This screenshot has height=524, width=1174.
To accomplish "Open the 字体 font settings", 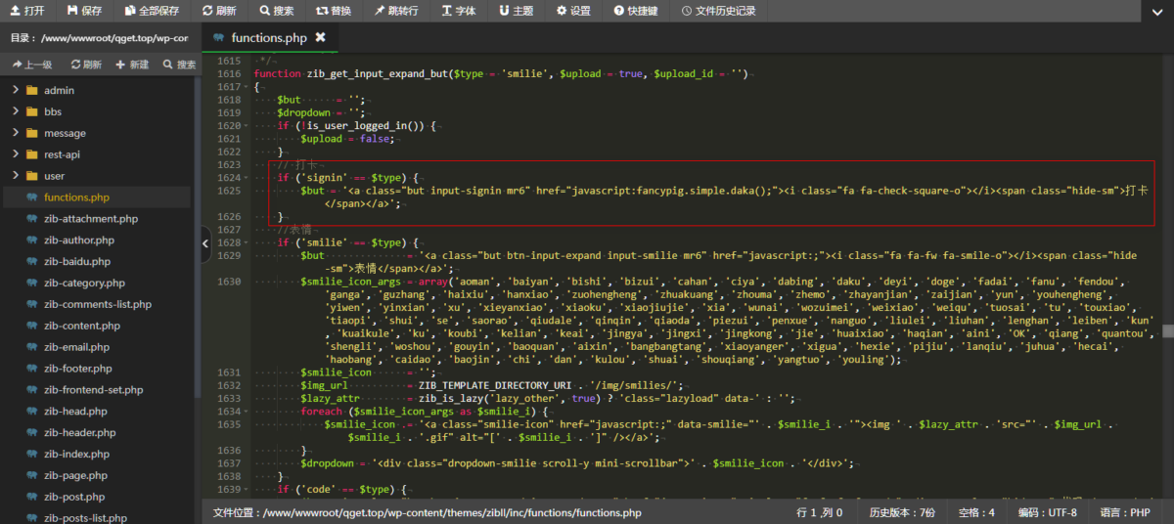I will [459, 11].
